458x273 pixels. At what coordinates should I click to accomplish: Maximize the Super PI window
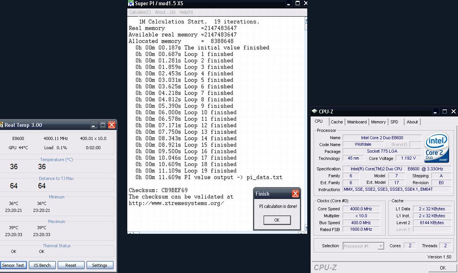click(297, 3)
